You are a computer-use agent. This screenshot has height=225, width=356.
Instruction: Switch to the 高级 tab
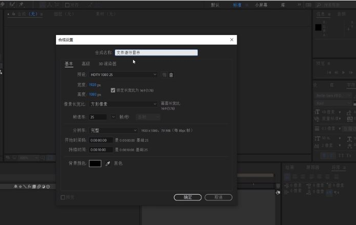pyautogui.click(x=86, y=64)
